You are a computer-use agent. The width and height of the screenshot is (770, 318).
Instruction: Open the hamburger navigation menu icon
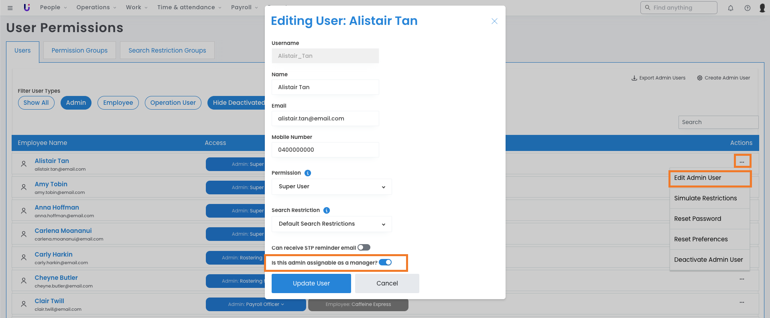(x=10, y=8)
